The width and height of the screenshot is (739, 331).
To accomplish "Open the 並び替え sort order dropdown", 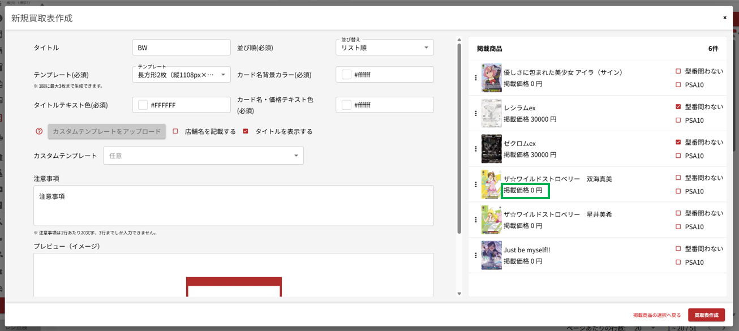I will [384, 48].
